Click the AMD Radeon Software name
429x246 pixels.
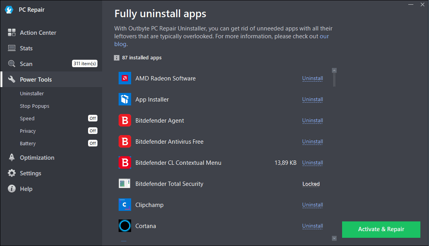[166, 78]
